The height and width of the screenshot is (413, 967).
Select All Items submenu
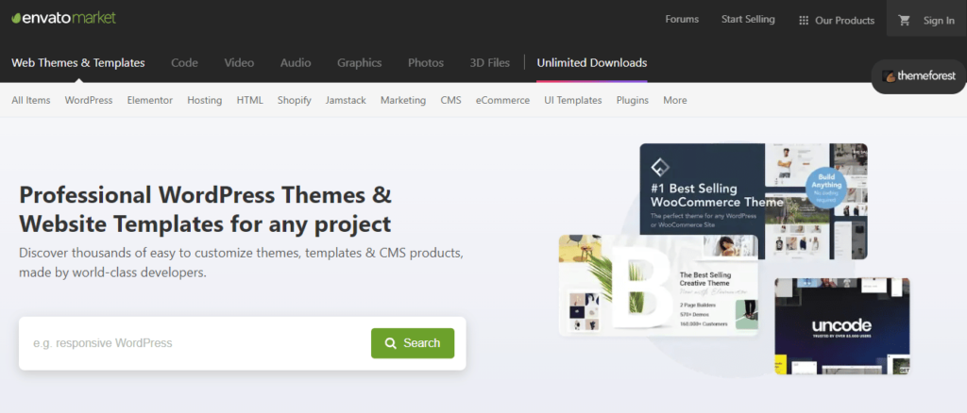31,100
